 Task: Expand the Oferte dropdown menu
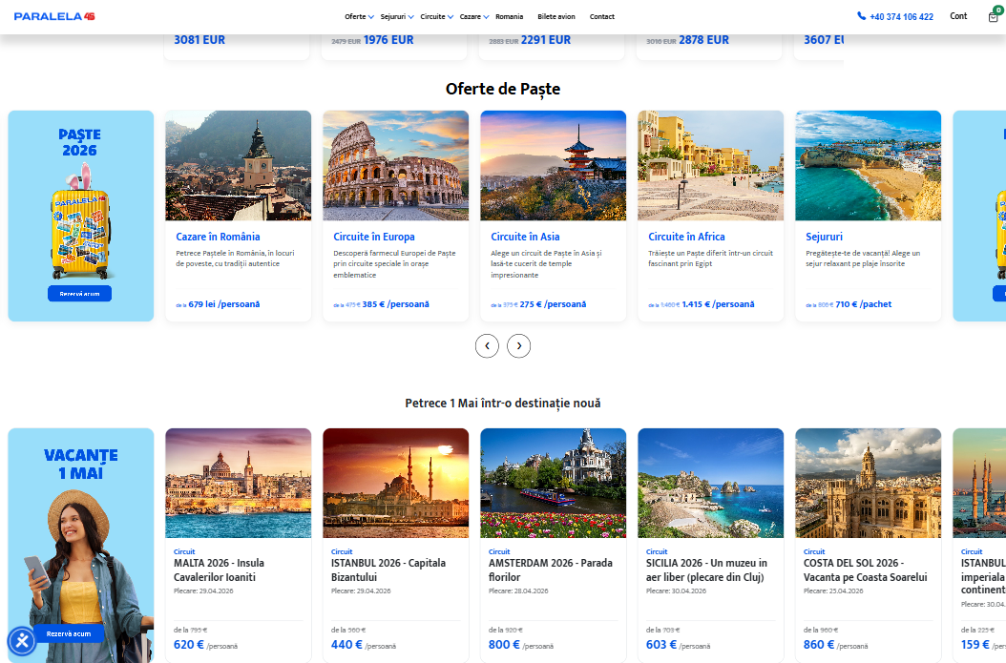(359, 17)
